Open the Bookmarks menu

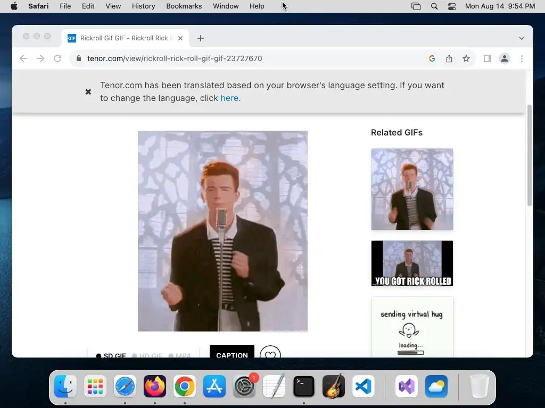click(184, 6)
